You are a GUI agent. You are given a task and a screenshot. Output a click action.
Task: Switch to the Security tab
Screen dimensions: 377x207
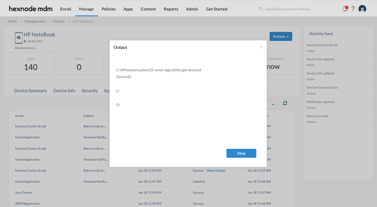[x=90, y=91]
